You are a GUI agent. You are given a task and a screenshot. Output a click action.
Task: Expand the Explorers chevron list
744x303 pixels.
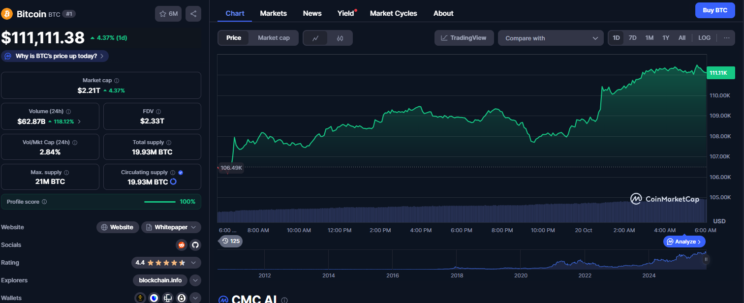pos(195,280)
